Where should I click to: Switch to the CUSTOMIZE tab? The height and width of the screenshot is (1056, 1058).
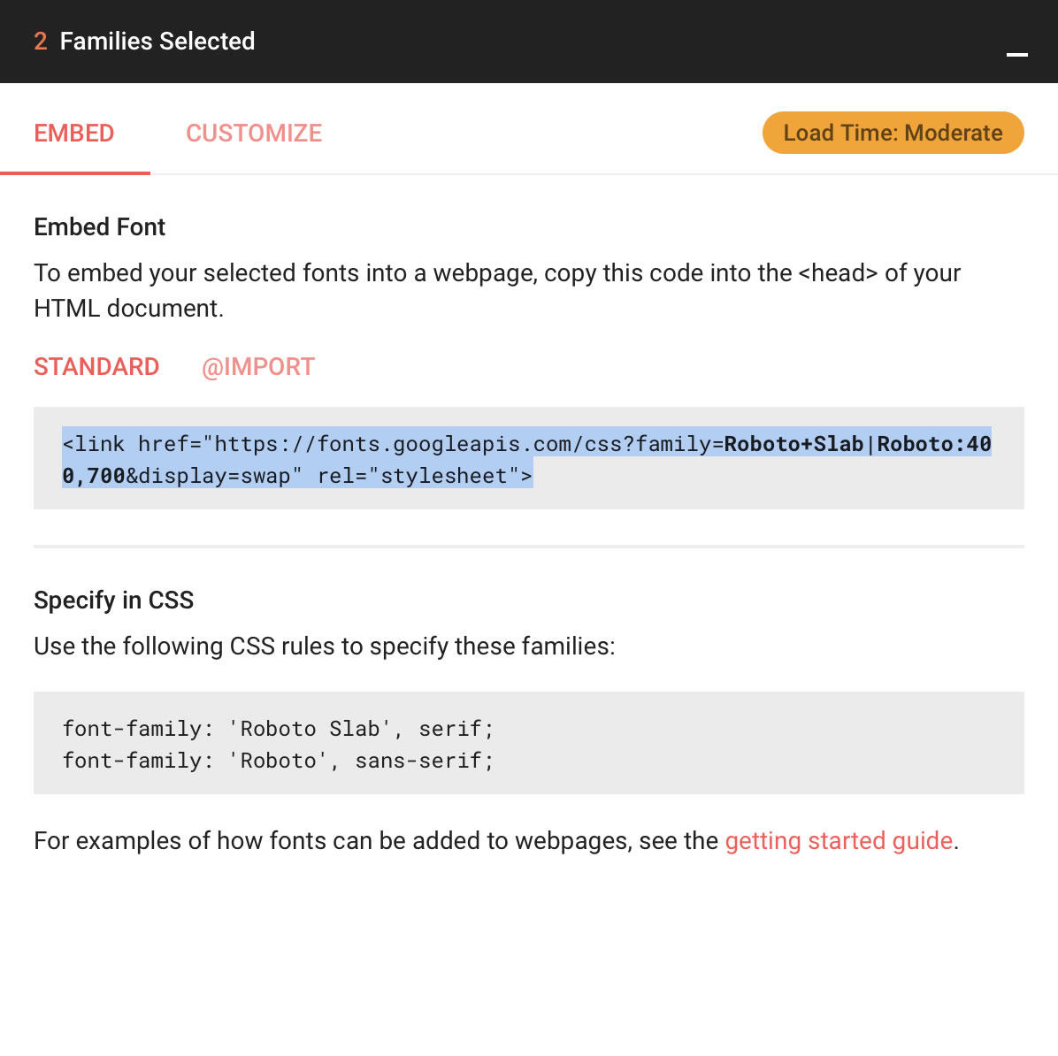(x=254, y=133)
